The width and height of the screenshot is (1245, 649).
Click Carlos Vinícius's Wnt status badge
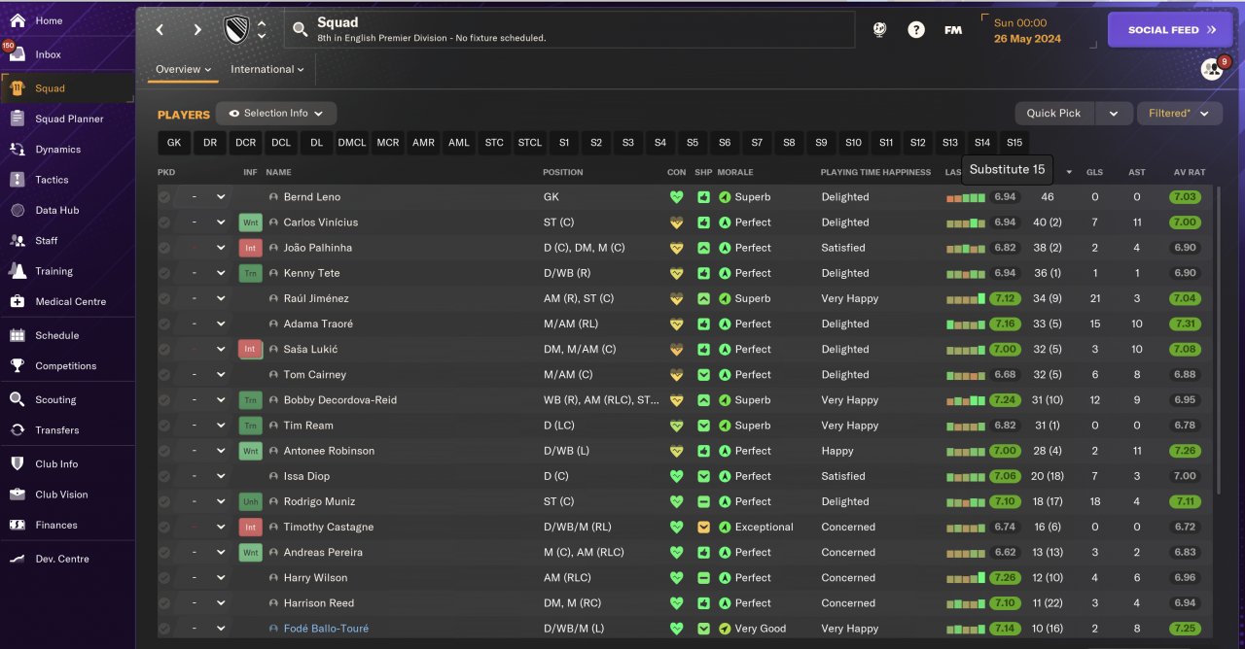tap(251, 222)
